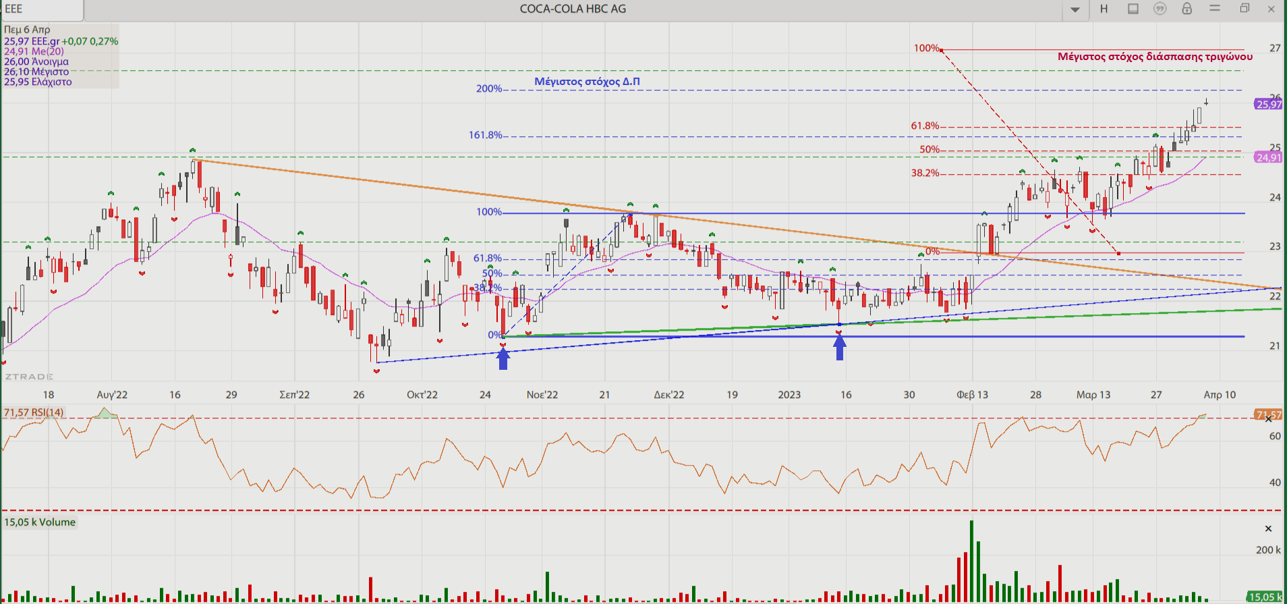This screenshot has width=1287, height=604.
Task: Click the red 0% Fibonacci level label
Action: 932,251
